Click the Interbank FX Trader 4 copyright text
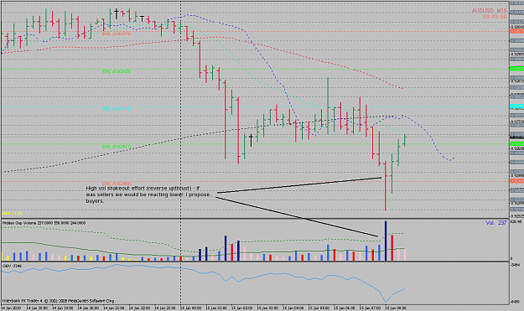The height and width of the screenshot is (311, 524). 58,301
